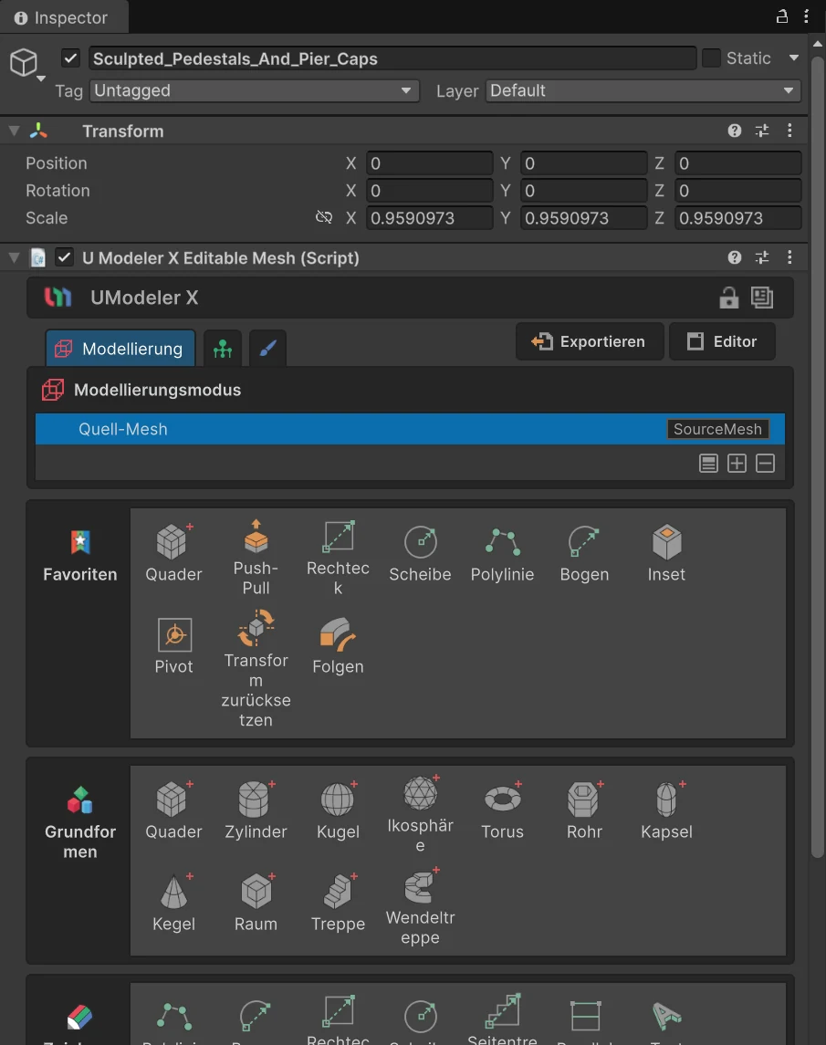Open the Static flags dropdown arrow

point(793,58)
